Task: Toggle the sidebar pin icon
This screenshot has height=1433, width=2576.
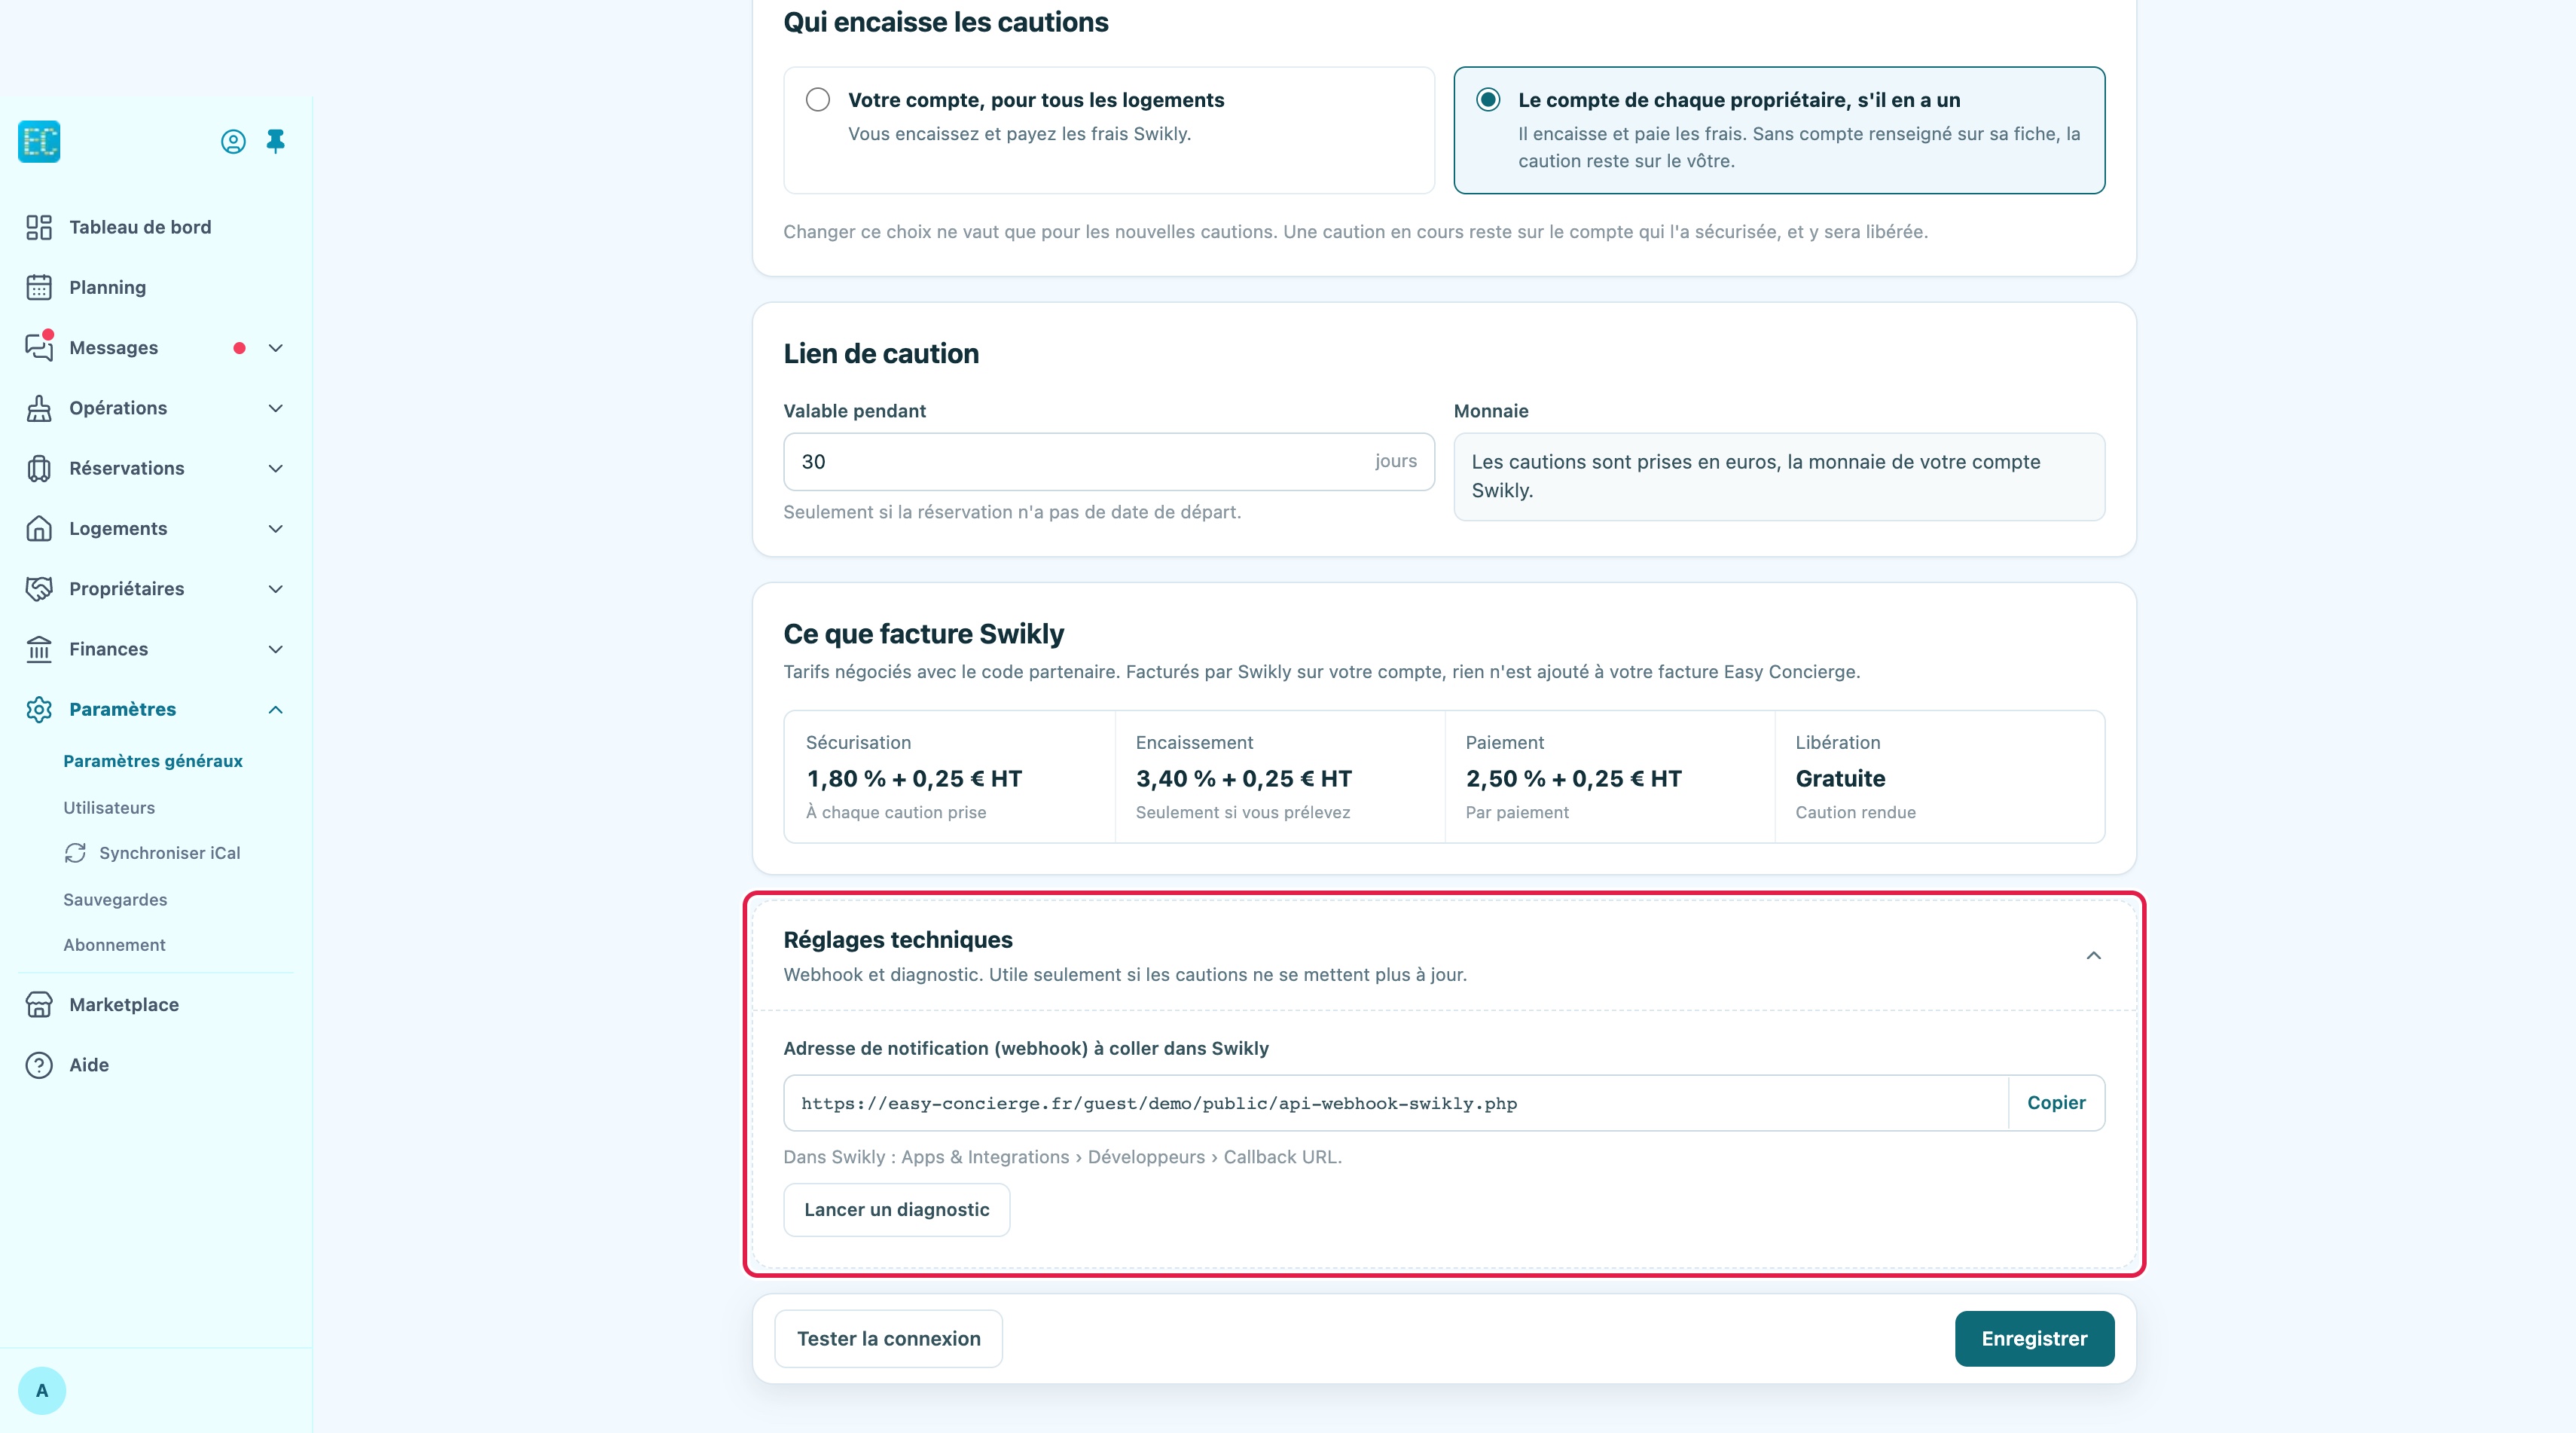Action: (x=276, y=141)
